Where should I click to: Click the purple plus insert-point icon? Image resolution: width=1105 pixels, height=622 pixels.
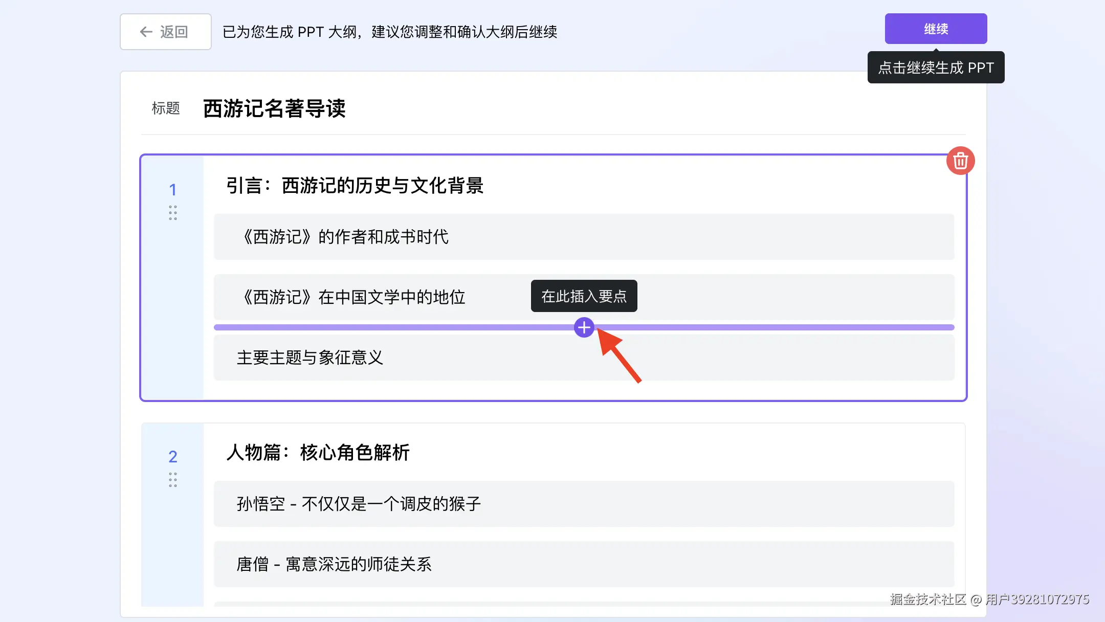pyautogui.click(x=584, y=327)
